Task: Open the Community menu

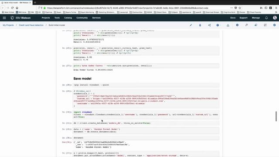Action: pos(82,18)
